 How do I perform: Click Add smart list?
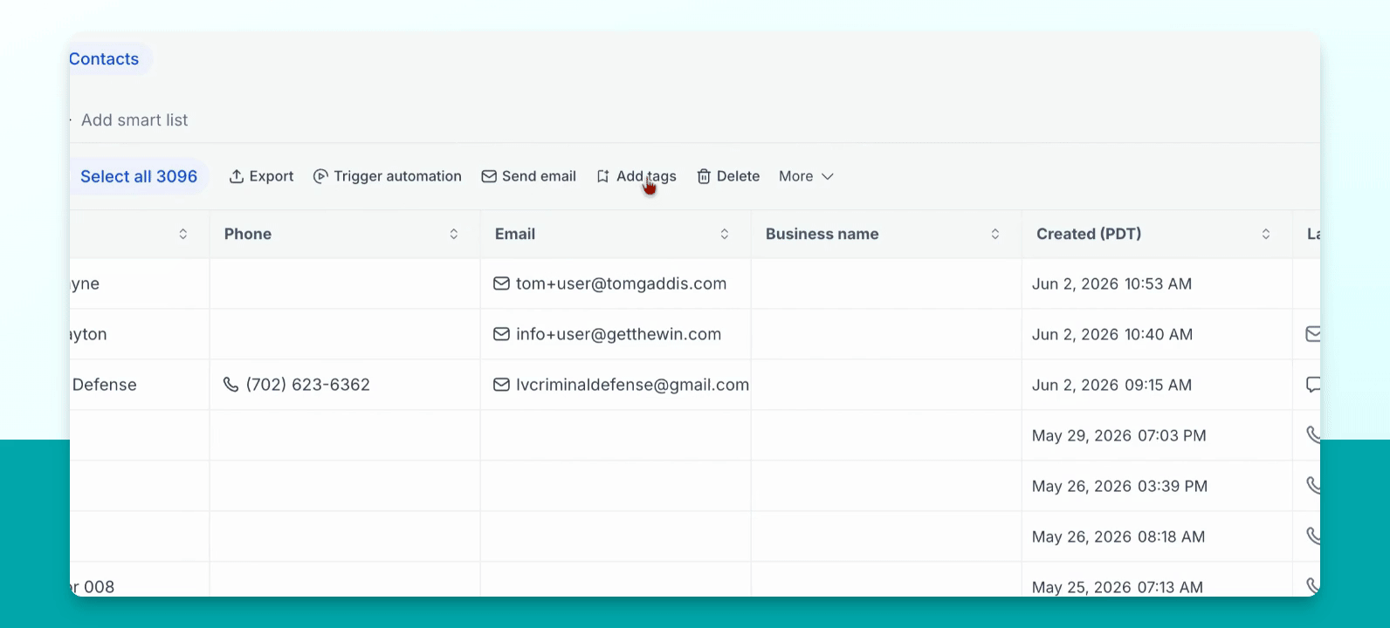pyautogui.click(x=134, y=120)
